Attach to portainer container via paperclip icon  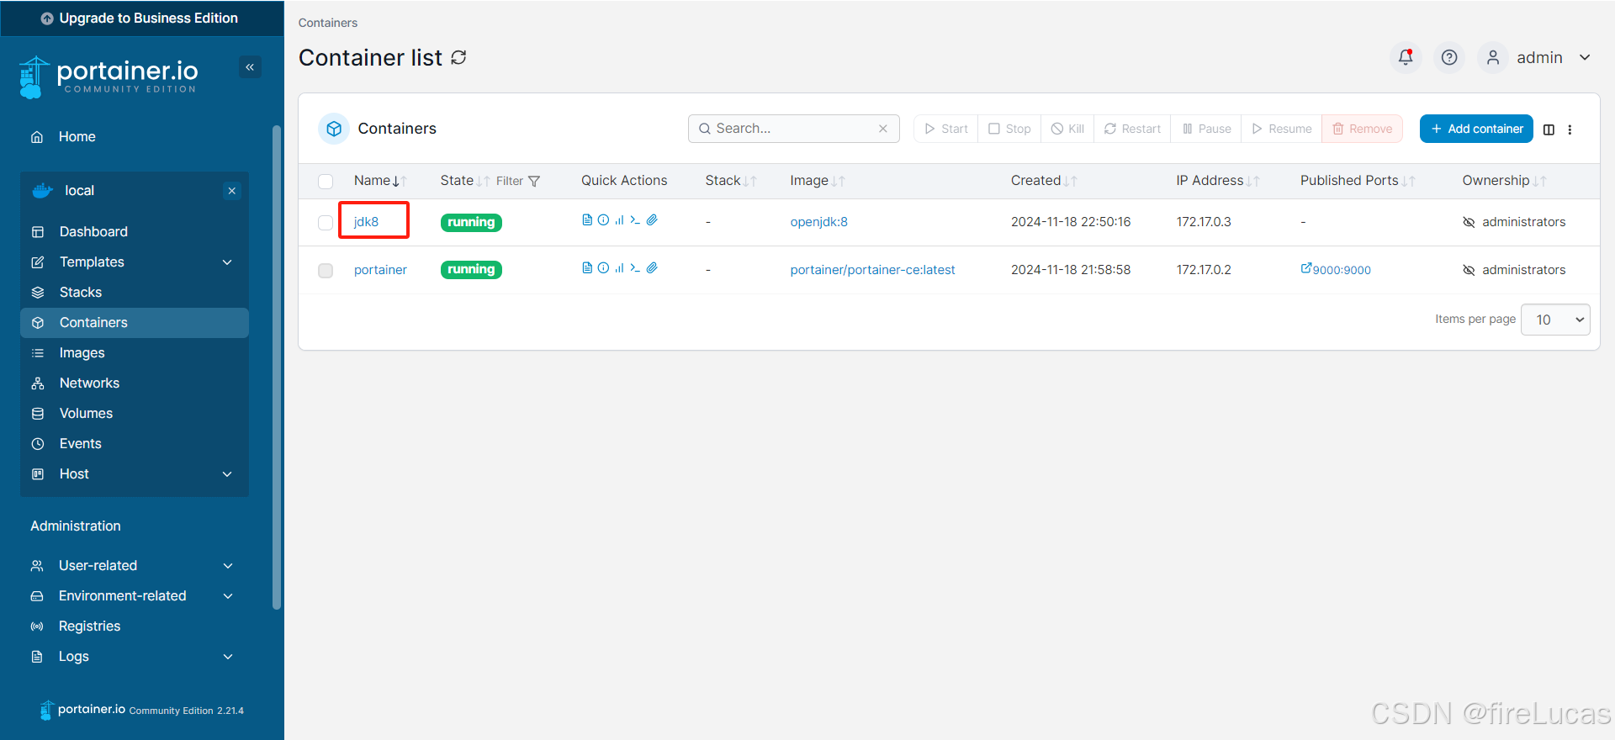pyautogui.click(x=652, y=268)
